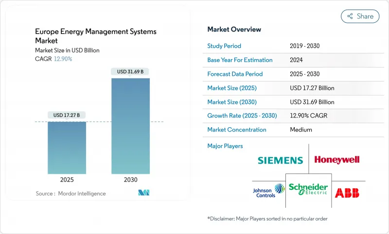Open the Schneider Electric logo
This screenshot has height=234, width=389.
[308, 189]
